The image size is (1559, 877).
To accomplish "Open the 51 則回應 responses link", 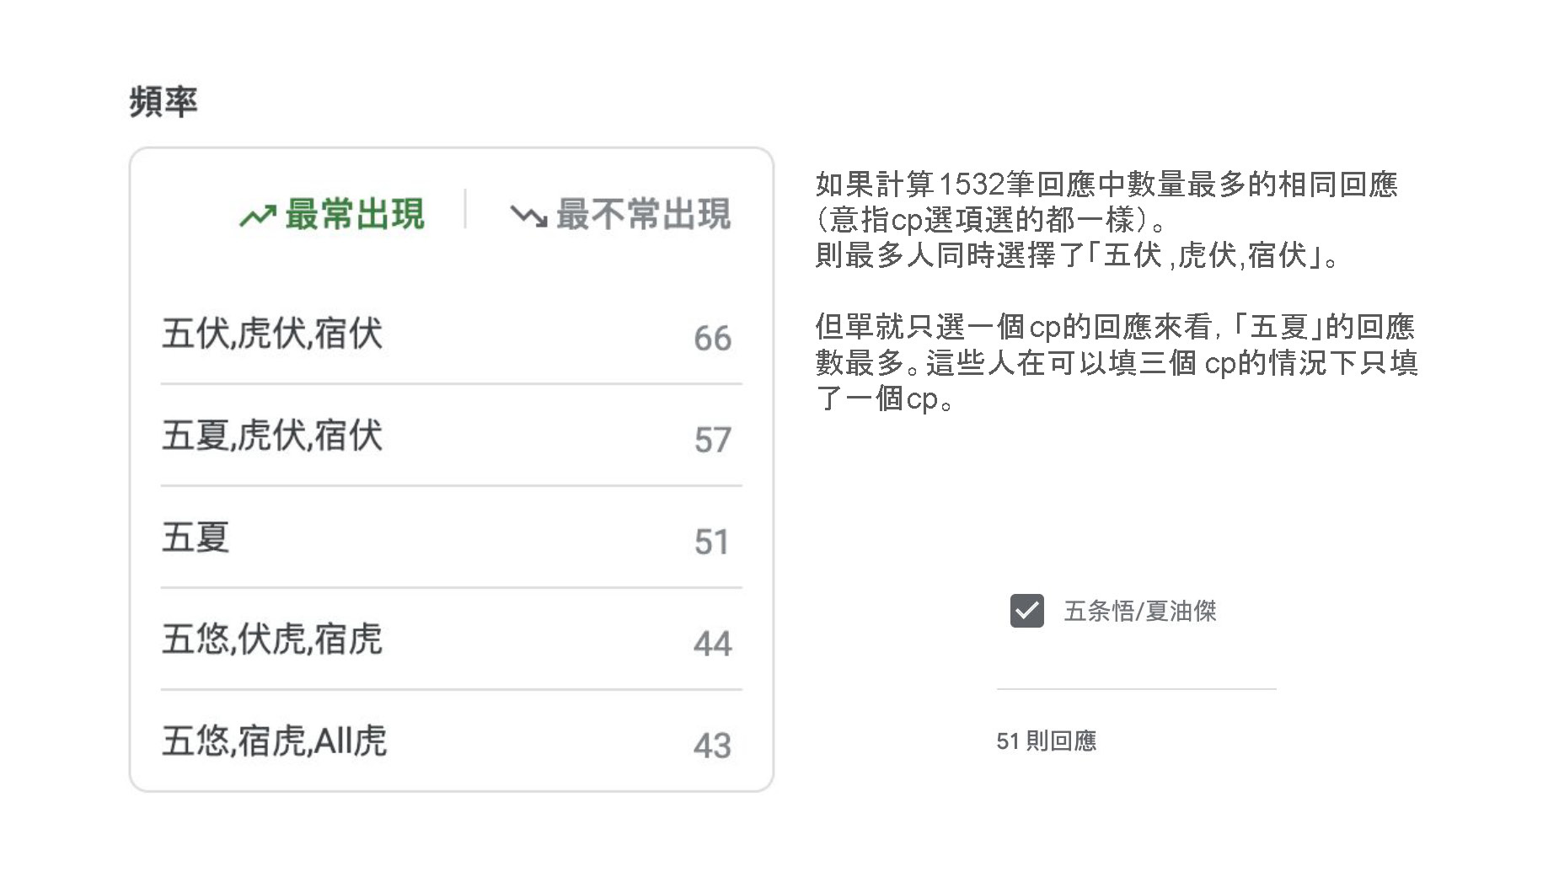I will pos(1046,741).
